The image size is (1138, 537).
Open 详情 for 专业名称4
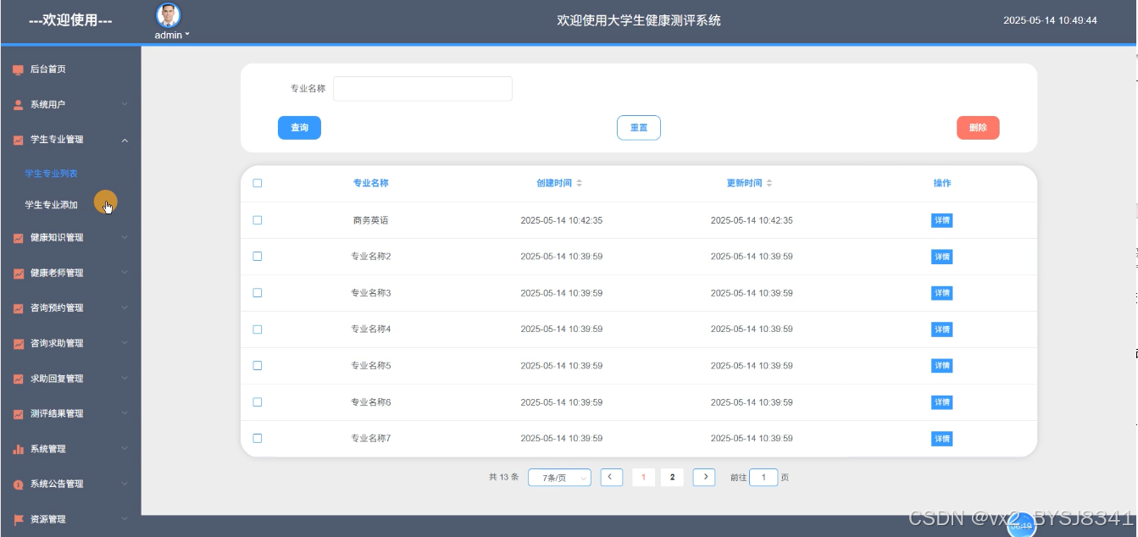click(x=941, y=329)
